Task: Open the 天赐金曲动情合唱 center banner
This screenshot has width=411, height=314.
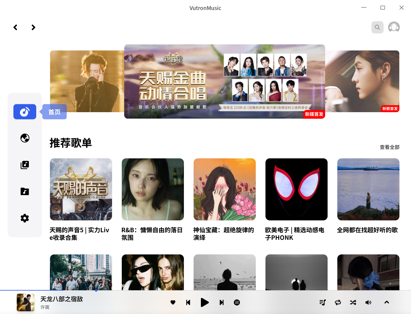Action: click(x=225, y=81)
